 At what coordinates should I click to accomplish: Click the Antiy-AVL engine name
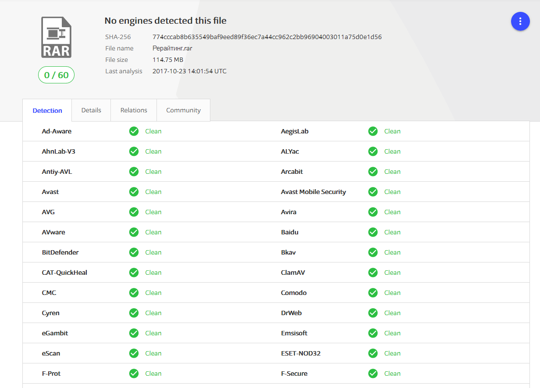coord(57,172)
